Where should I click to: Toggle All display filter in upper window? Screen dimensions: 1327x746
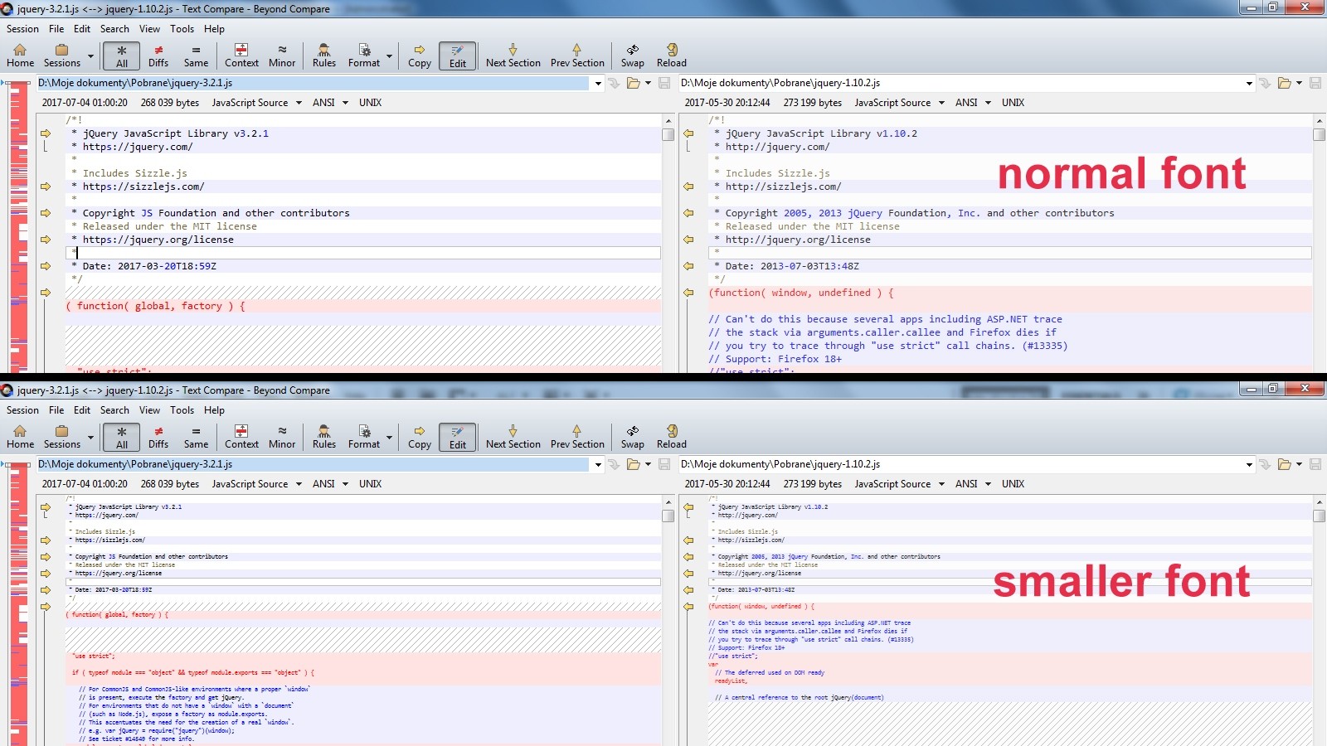pos(122,56)
